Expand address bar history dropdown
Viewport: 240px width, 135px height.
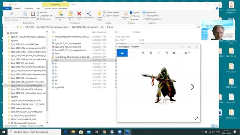[196, 27]
